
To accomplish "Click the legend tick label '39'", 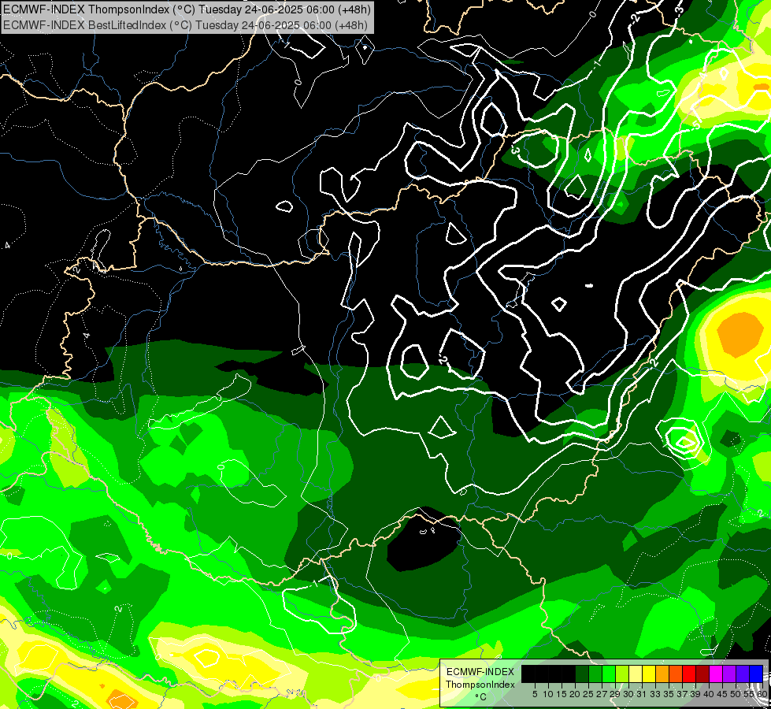I will [x=695, y=694].
